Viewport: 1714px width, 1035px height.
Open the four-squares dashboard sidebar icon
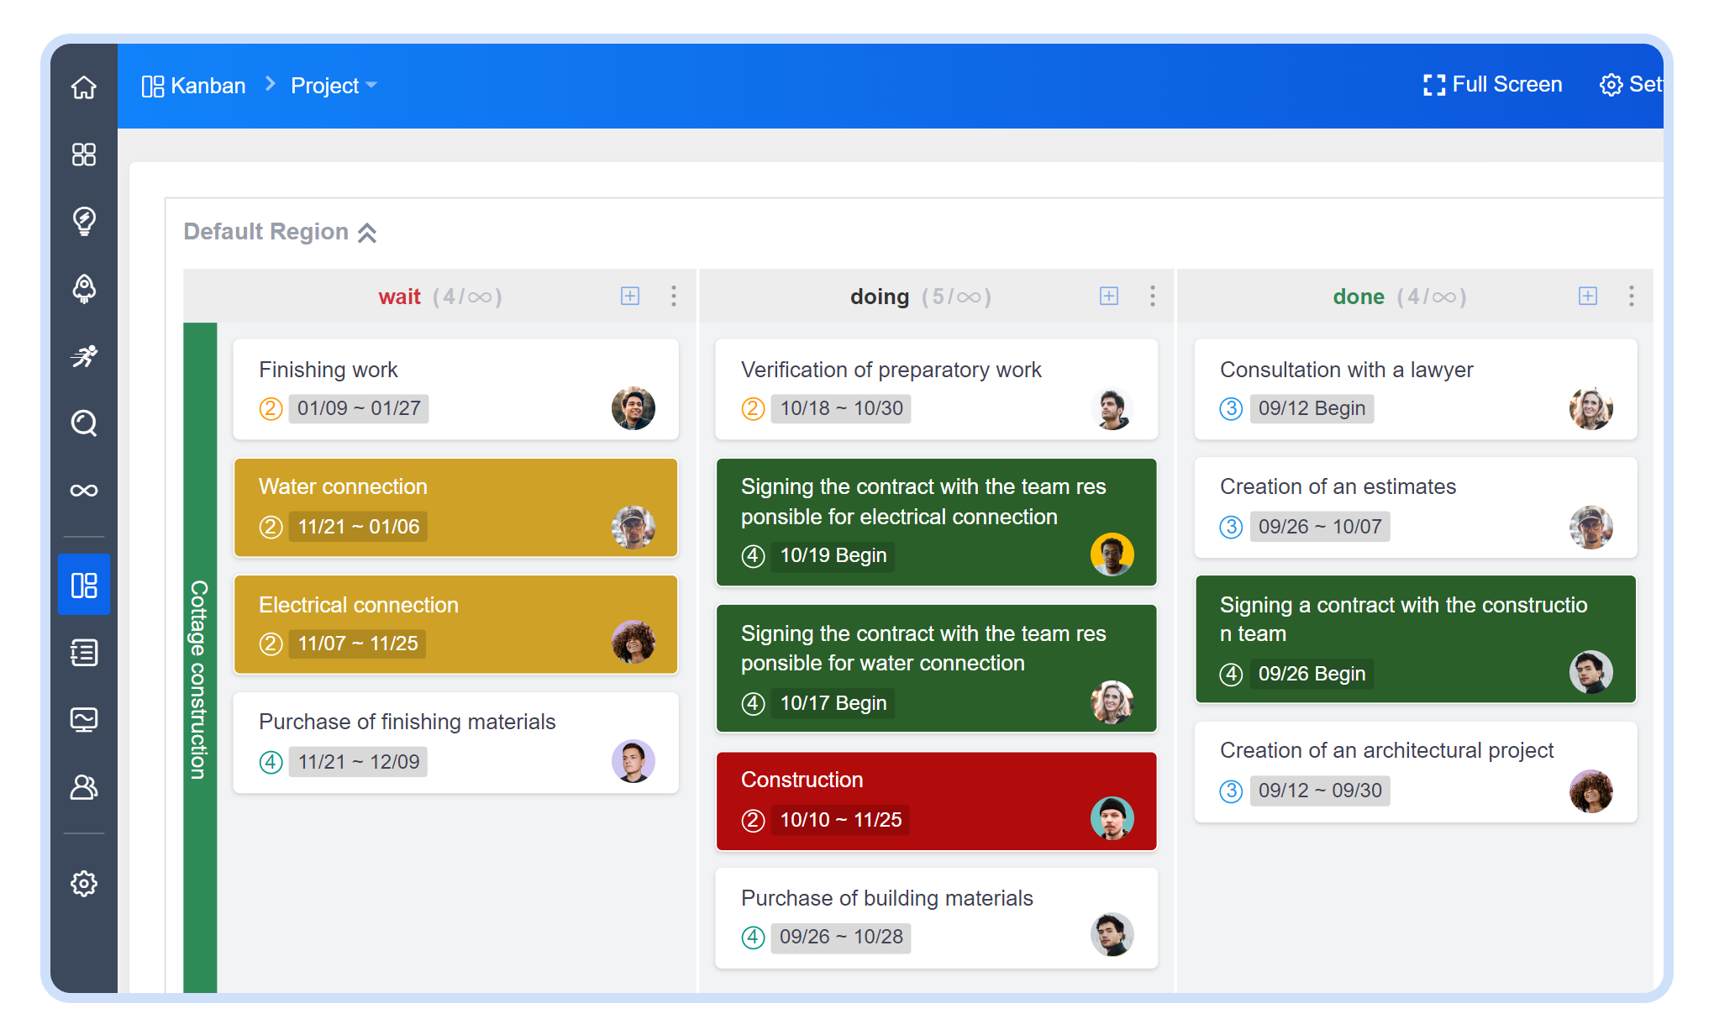coord(84,155)
